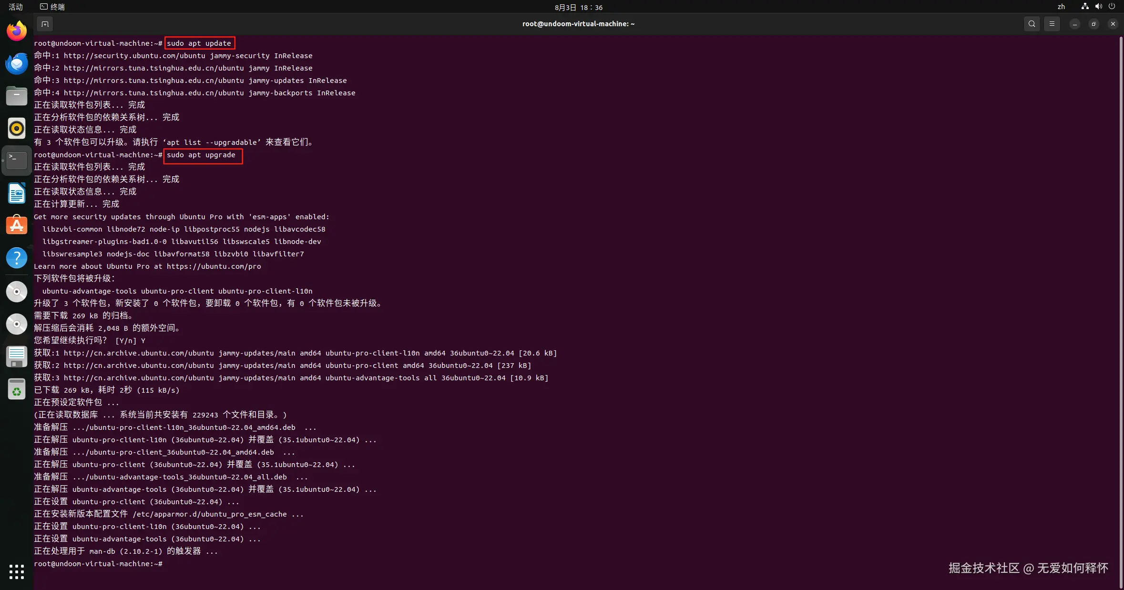Open system menu via volume icon

(1098, 7)
